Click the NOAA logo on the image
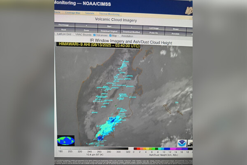This screenshot has width=247, height=165. [182, 143]
